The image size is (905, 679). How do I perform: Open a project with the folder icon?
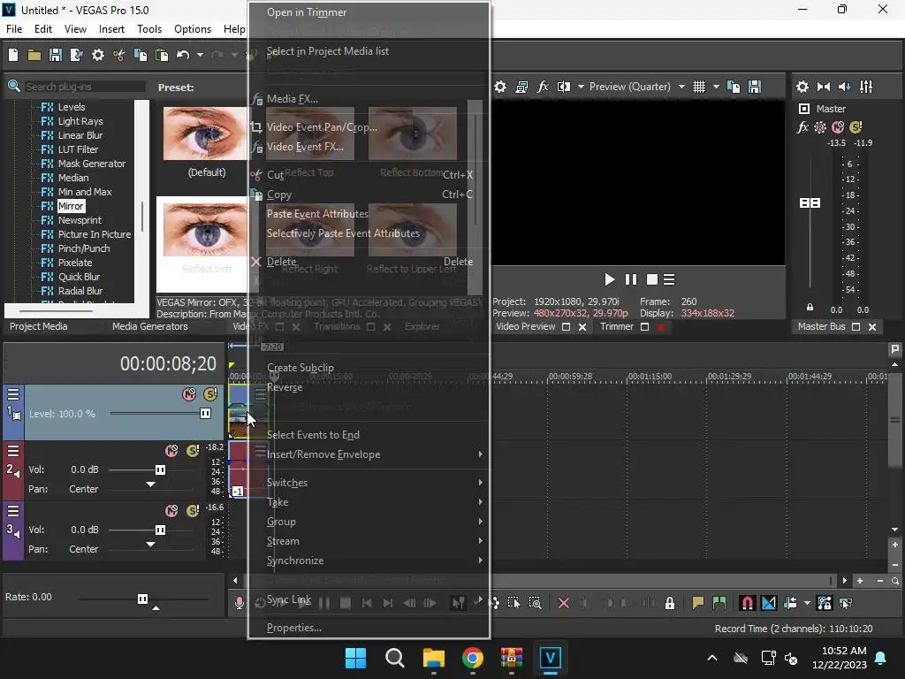(34, 55)
